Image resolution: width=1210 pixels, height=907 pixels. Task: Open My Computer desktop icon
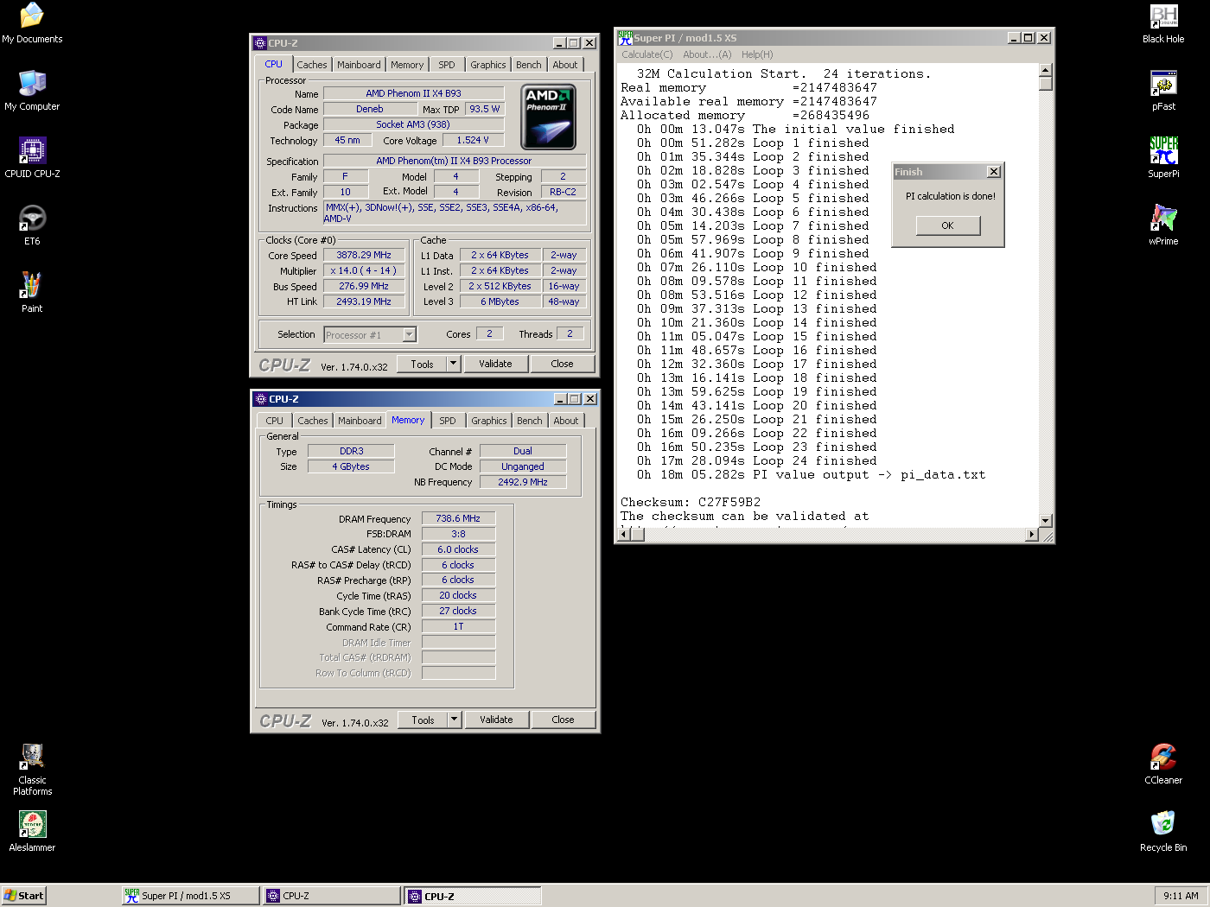[32, 91]
